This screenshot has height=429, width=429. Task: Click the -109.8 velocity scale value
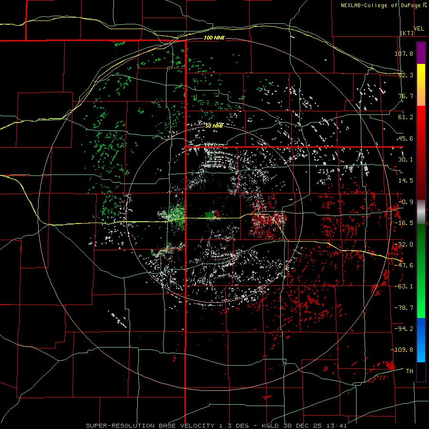pos(402,350)
